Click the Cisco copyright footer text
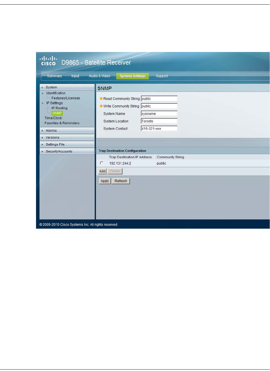This screenshot has width=270, height=371. click(78, 224)
